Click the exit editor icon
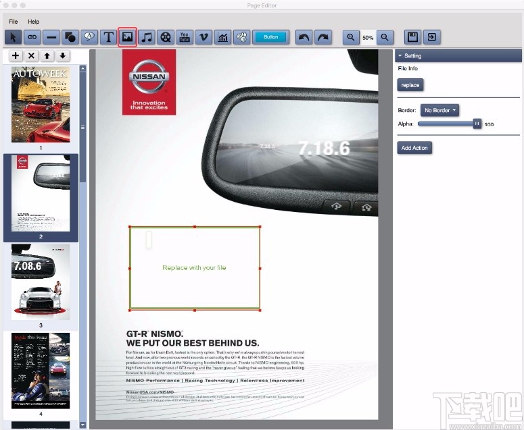The width and height of the screenshot is (524, 430). (x=432, y=37)
